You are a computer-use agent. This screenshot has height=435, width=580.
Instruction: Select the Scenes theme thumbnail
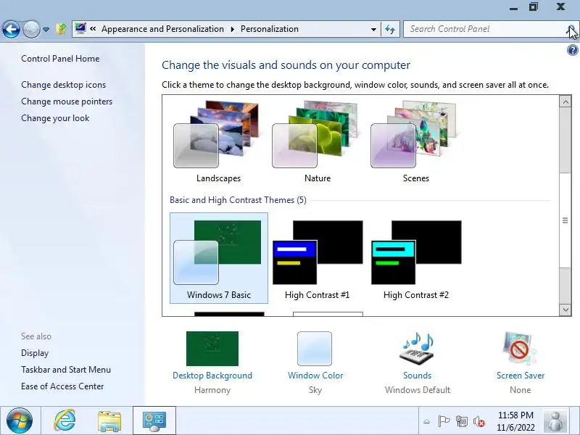click(415, 141)
